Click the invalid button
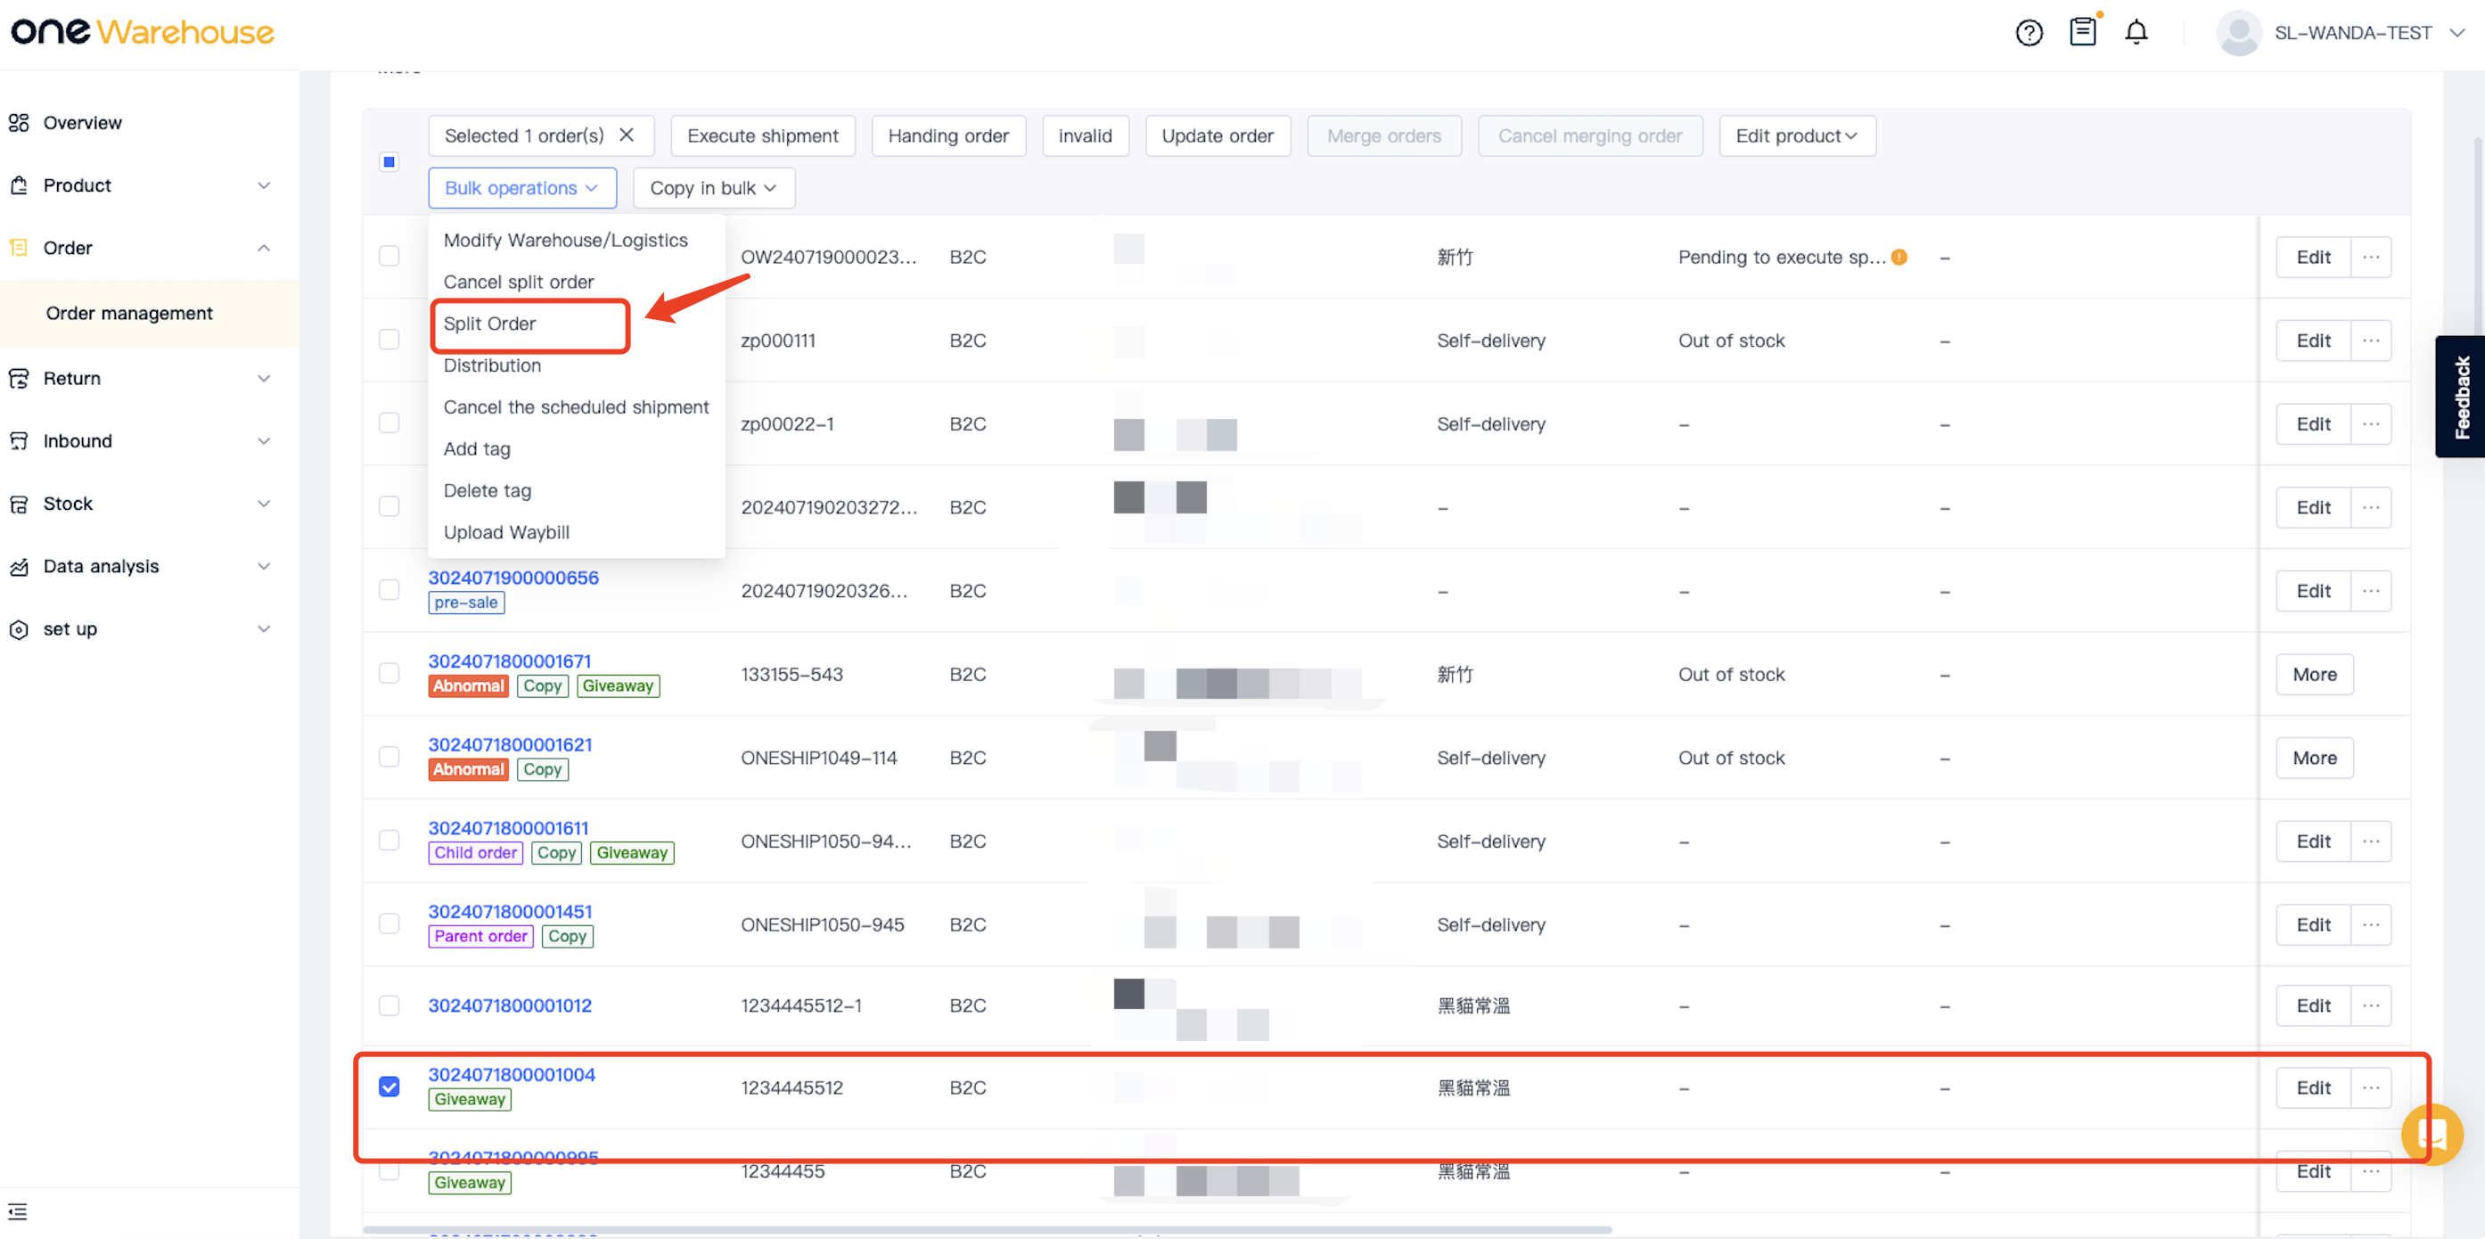 (x=1085, y=136)
